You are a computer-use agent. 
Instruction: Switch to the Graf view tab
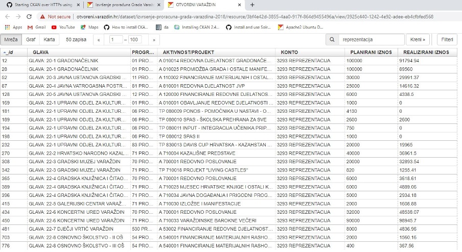tap(31, 40)
